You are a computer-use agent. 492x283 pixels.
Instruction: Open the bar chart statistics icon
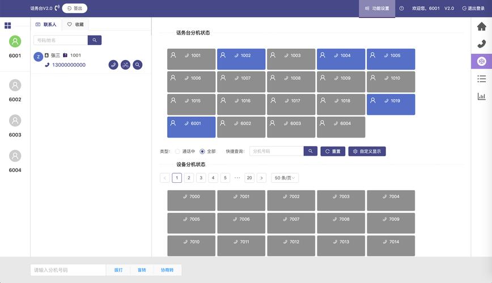click(481, 96)
